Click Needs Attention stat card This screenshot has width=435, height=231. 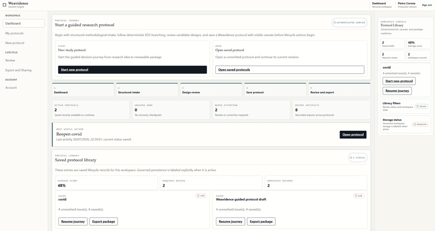(251, 110)
